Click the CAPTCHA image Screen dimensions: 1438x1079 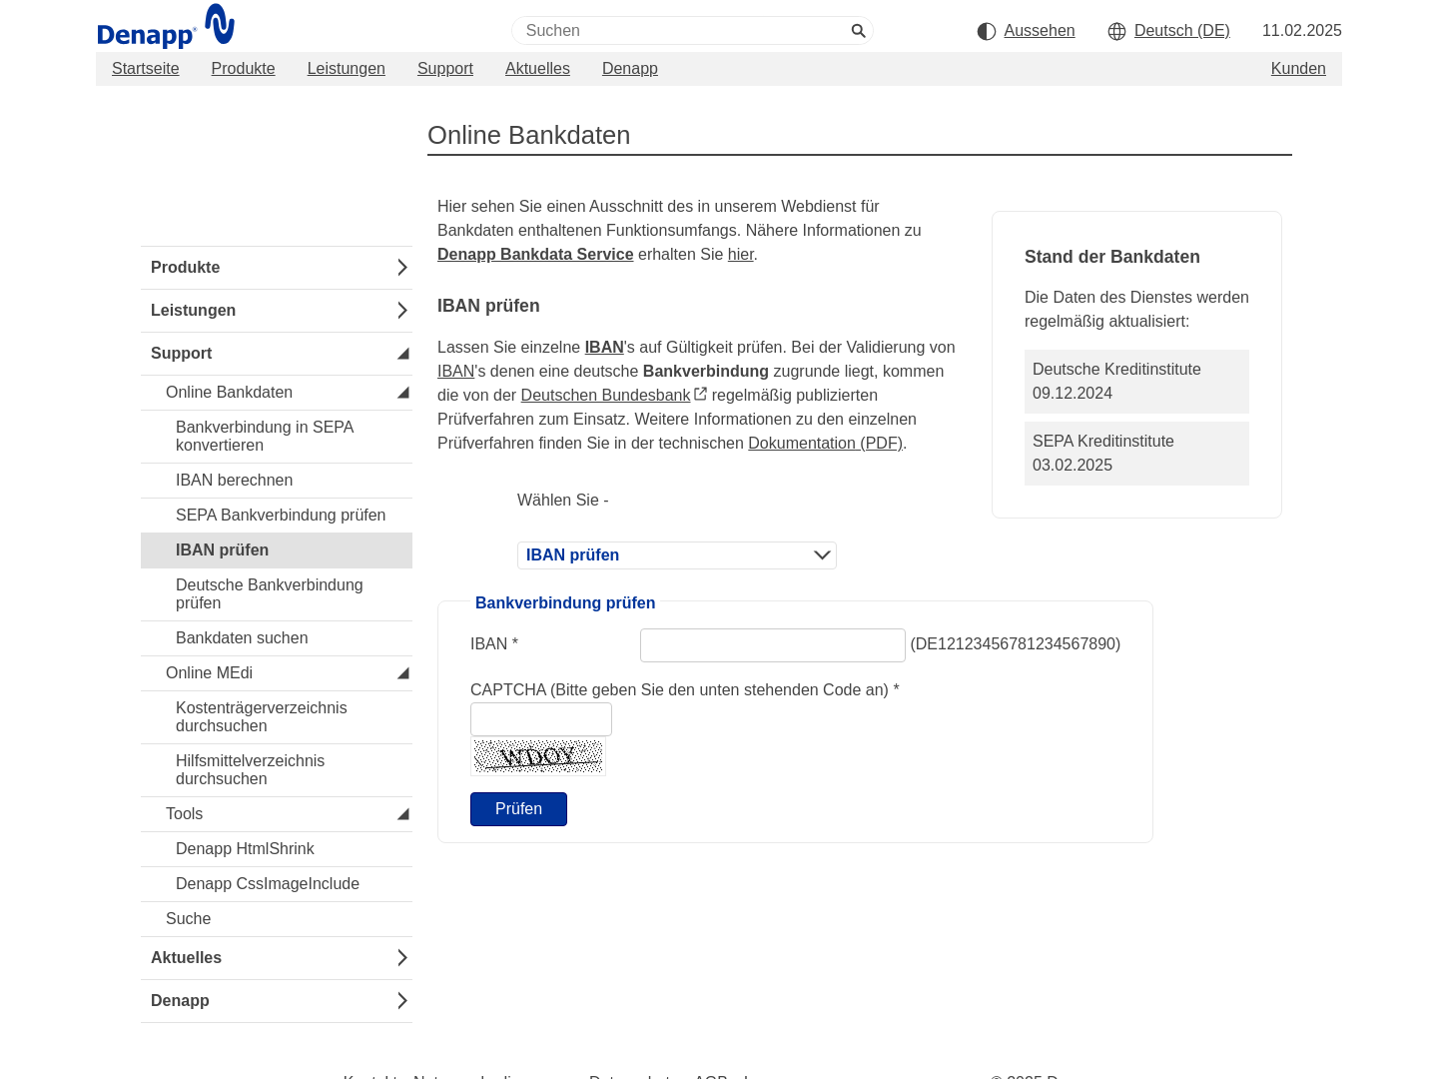538,756
